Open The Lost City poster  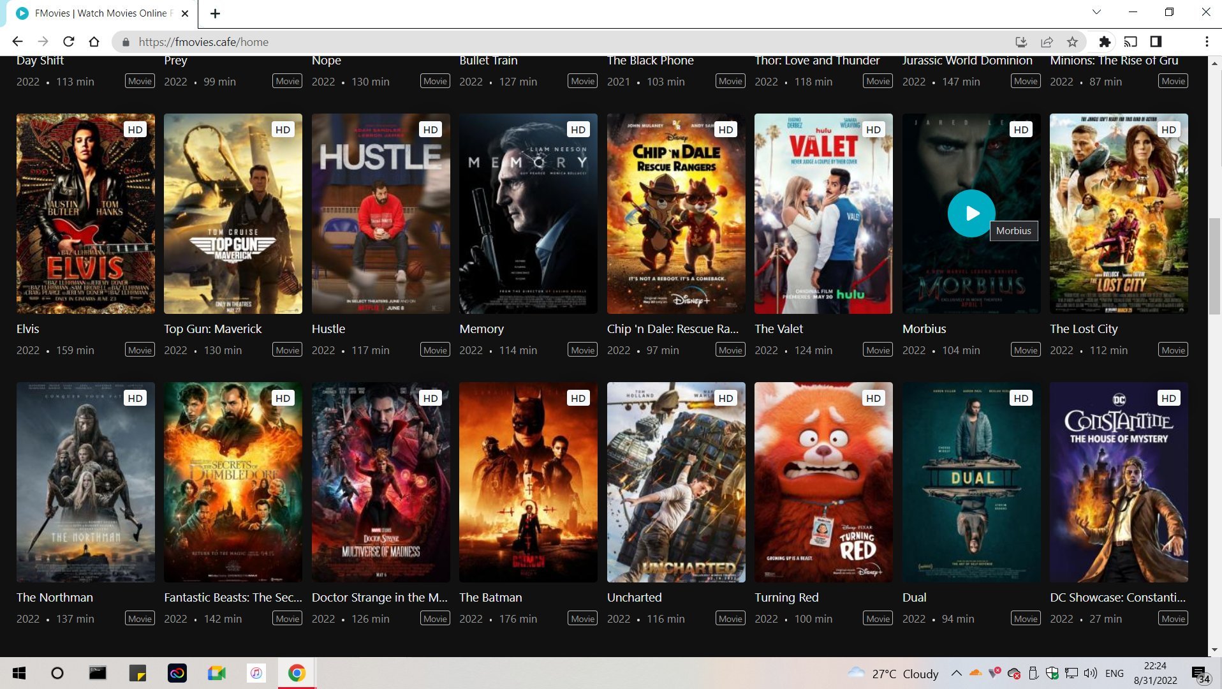pos(1119,214)
